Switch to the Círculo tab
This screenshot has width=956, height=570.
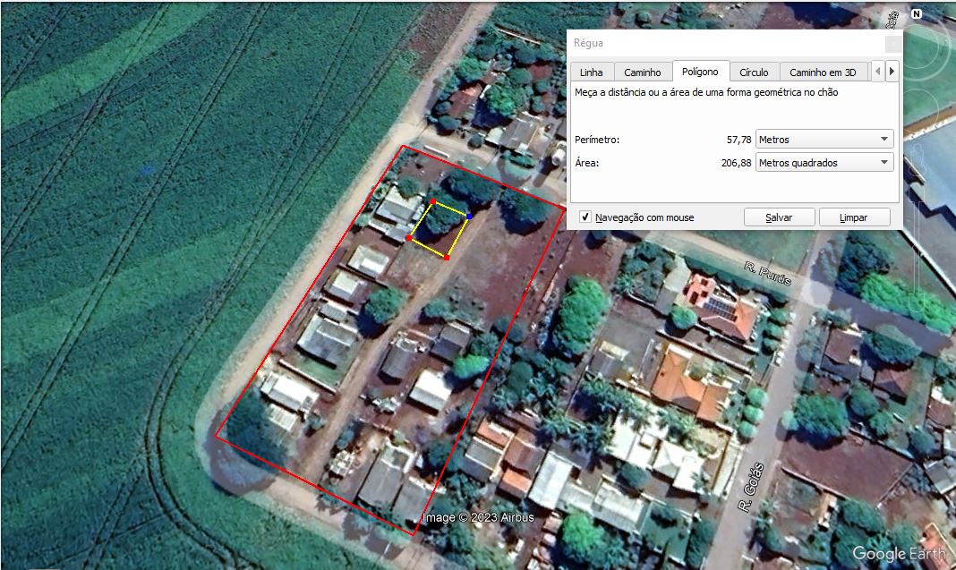(755, 72)
